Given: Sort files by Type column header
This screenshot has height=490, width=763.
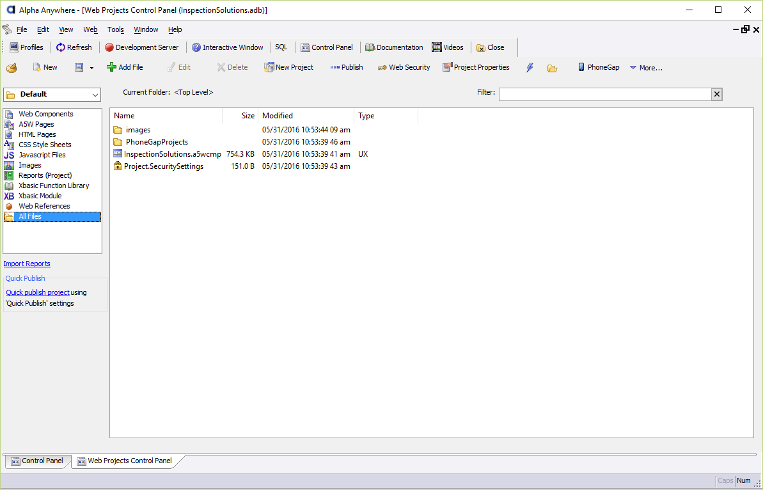Looking at the screenshot, I should click(x=386, y=116).
